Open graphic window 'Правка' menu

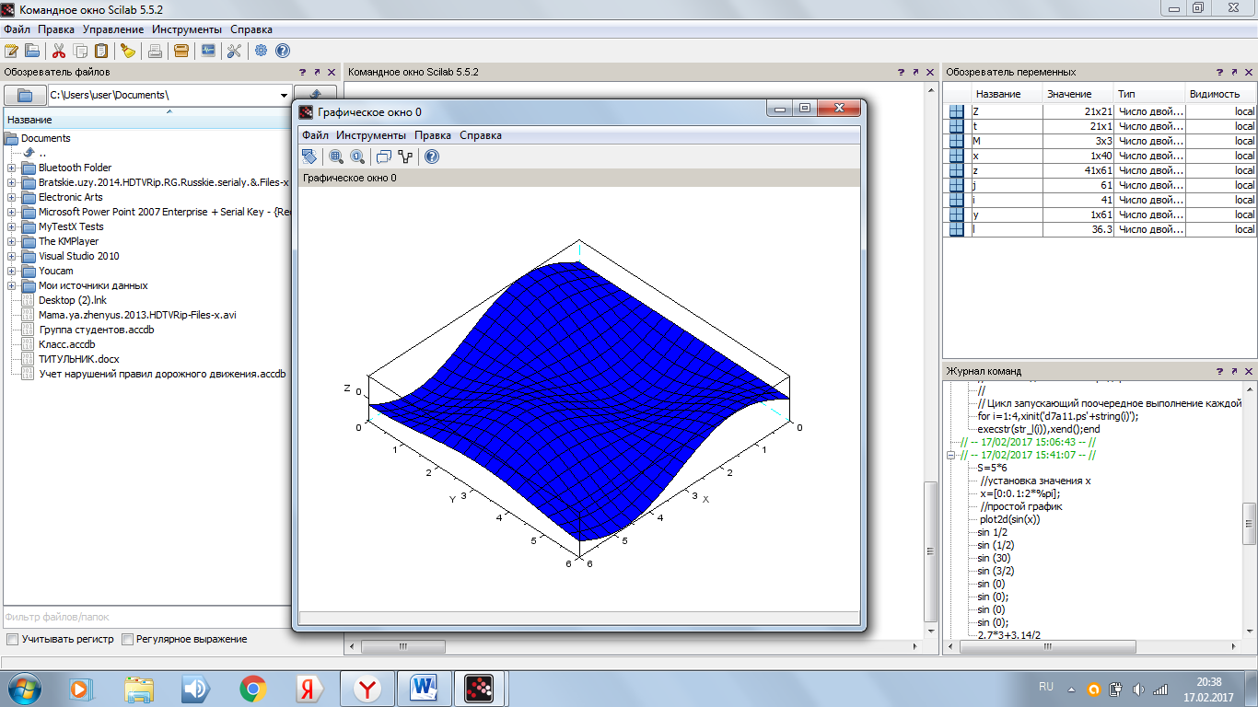(x=433, y=135)
